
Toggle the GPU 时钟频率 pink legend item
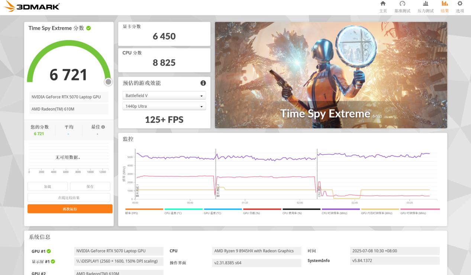coord(420,211)
